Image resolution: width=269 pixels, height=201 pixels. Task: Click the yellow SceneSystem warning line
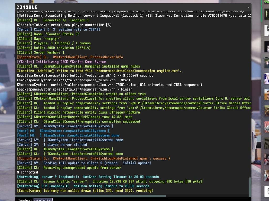(x=85, y=191)
